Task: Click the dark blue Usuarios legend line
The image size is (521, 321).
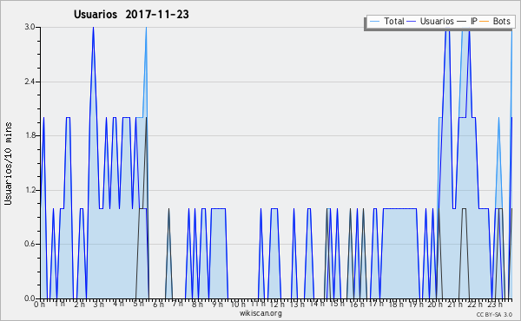Action: [412, 22]
